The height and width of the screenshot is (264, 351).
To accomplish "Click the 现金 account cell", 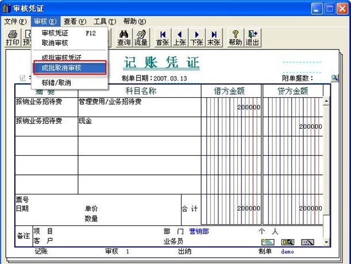I will click(x=139, y=126).
